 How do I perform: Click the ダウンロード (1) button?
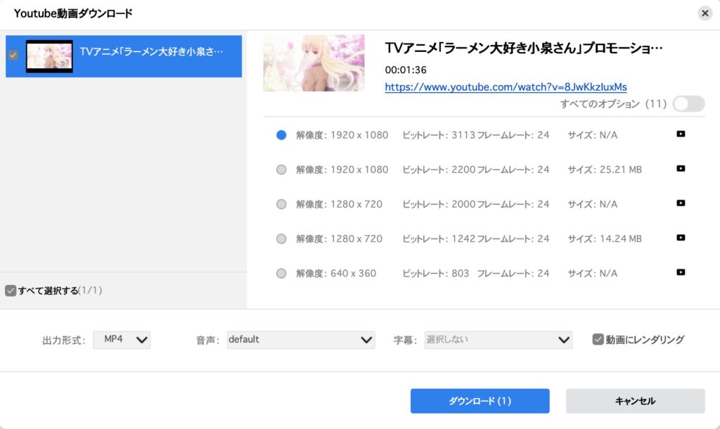click(x=480, y=401)
